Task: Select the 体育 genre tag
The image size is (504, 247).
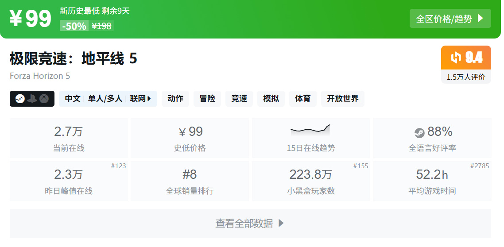Action: coord(303,99)
